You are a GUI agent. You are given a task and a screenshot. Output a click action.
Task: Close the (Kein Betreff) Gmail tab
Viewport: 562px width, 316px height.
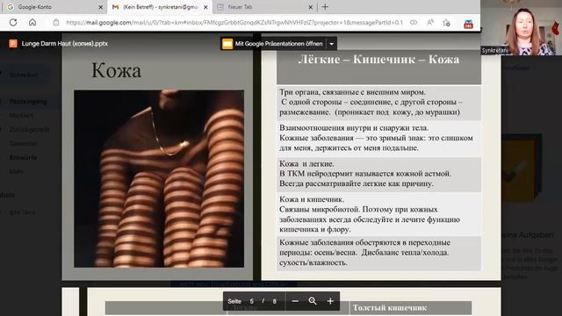[205, 7]
